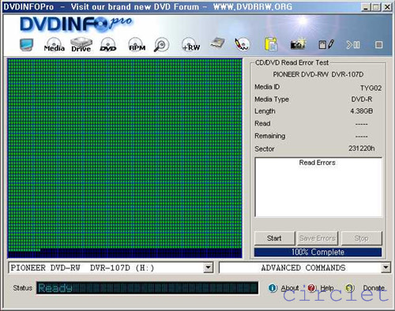The width and height of the screenshot is (395, 311).
Task: Click the magnifier disc scan icon
Action: pyautogui.click(x=161, y=44)
